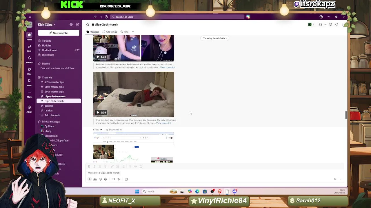
Task: Insert a link in composer toolbar
Action: [x=112, y=166]
